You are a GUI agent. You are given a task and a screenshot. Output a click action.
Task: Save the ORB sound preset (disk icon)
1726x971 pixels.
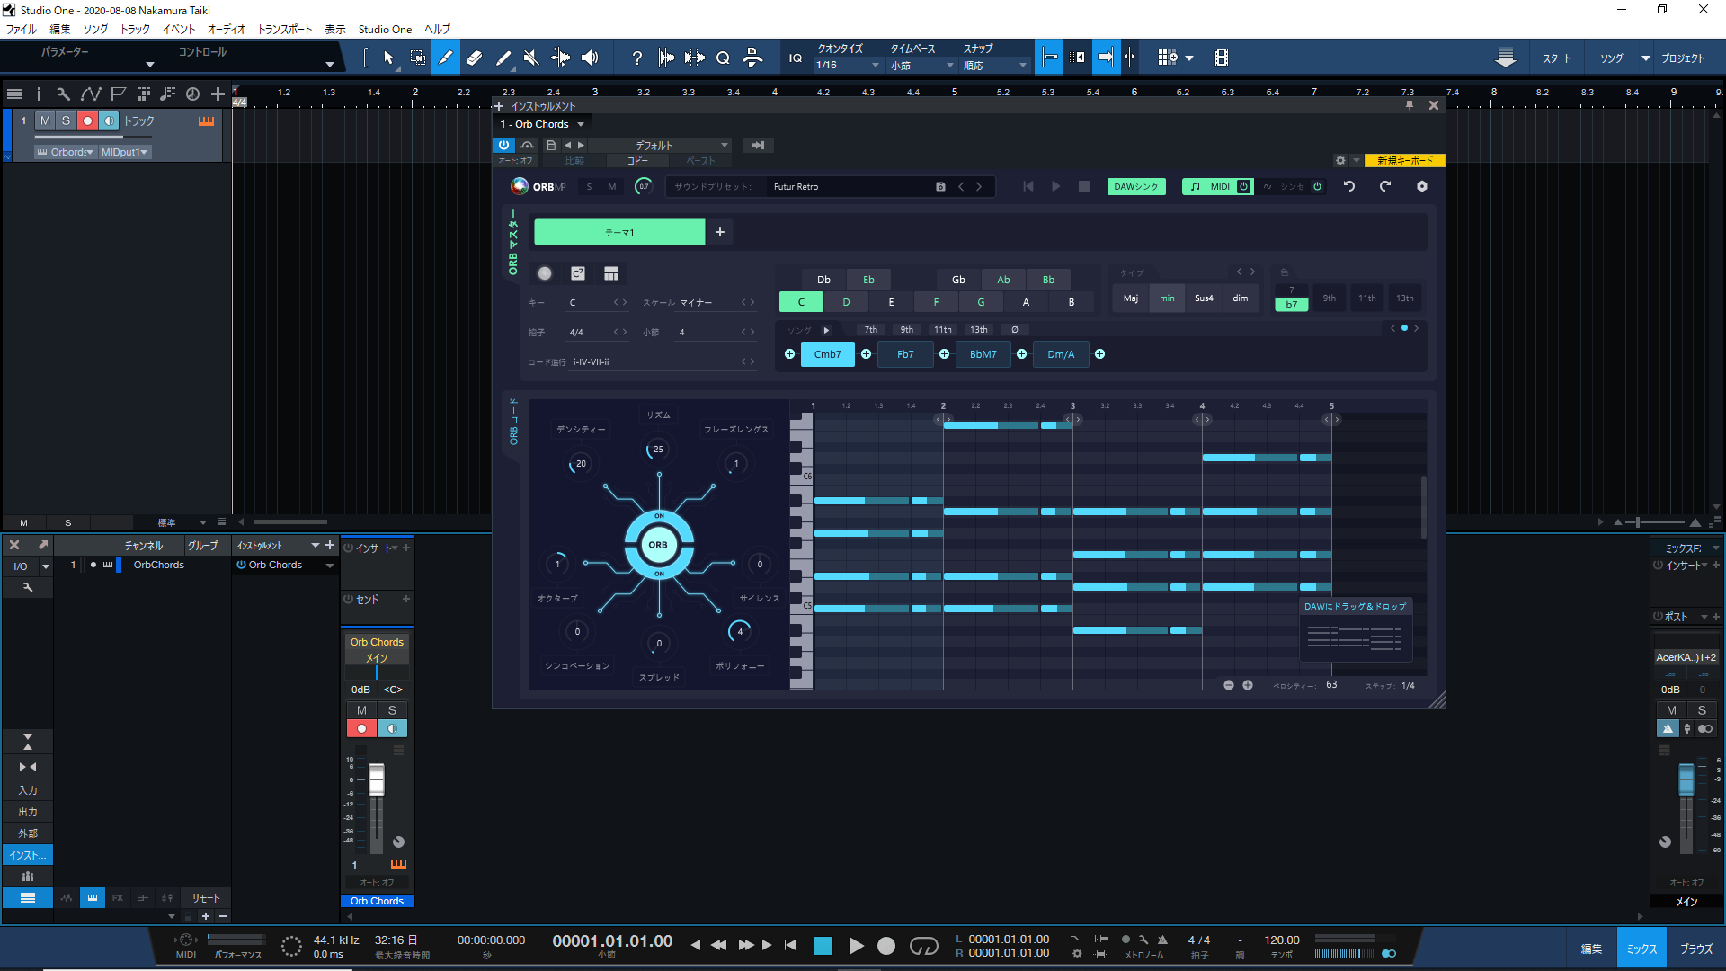point(940,187)
